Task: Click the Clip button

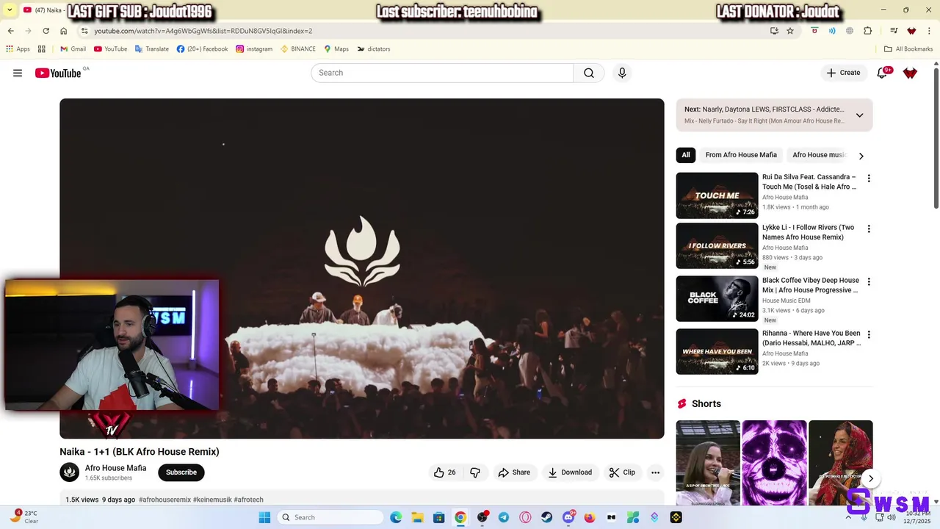Action: coord(622,472)
